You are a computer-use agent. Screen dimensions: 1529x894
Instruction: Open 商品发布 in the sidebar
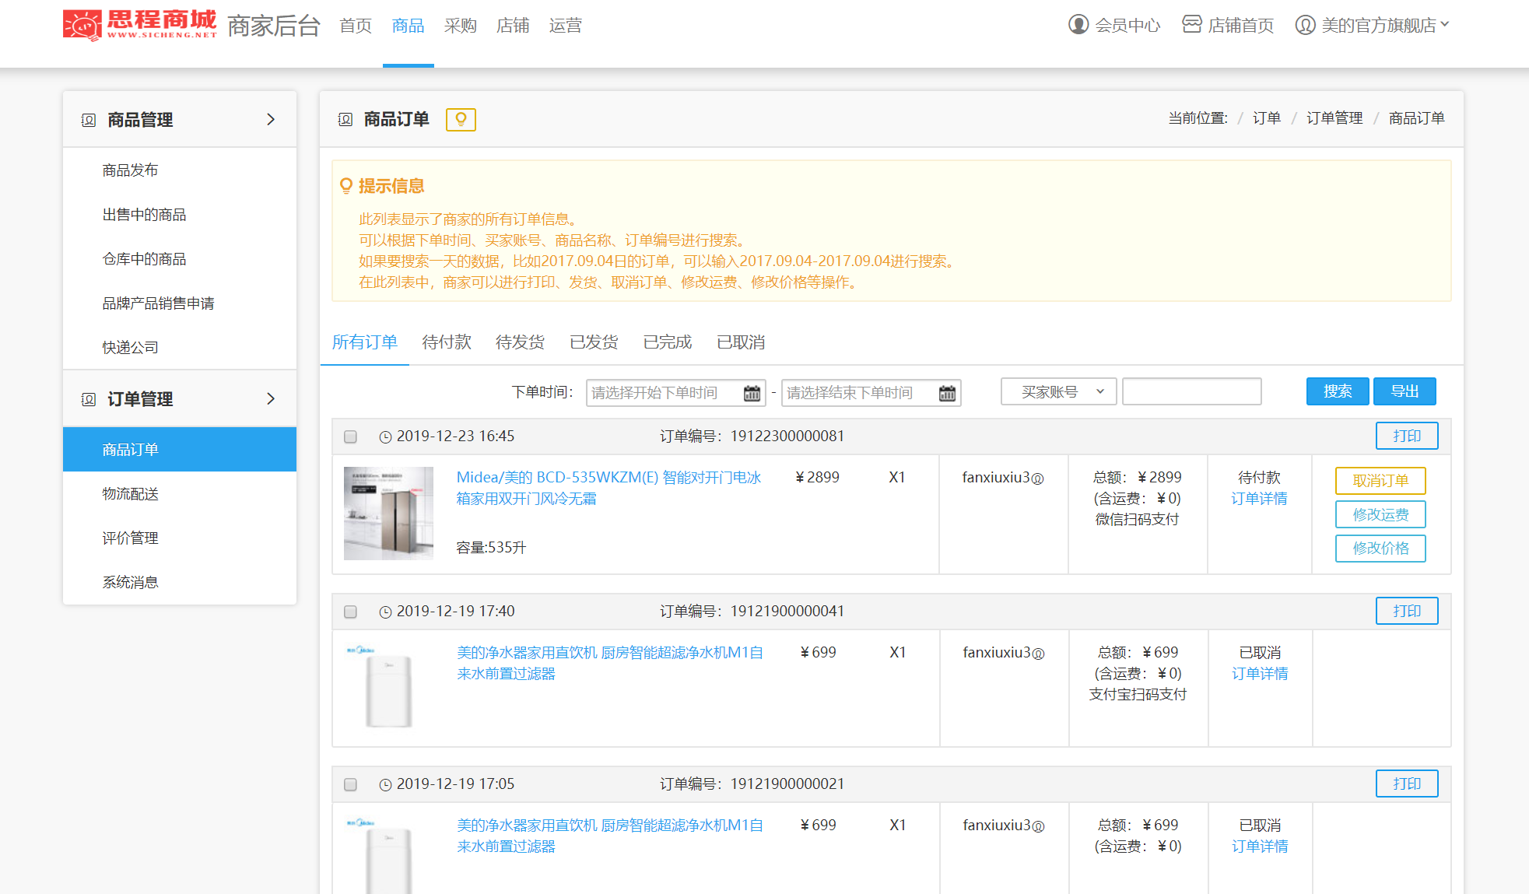coord(131,170)
